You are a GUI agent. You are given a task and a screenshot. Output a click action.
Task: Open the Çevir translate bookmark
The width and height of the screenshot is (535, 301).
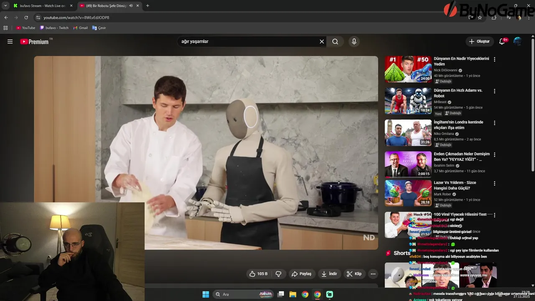tap(99, 28)
